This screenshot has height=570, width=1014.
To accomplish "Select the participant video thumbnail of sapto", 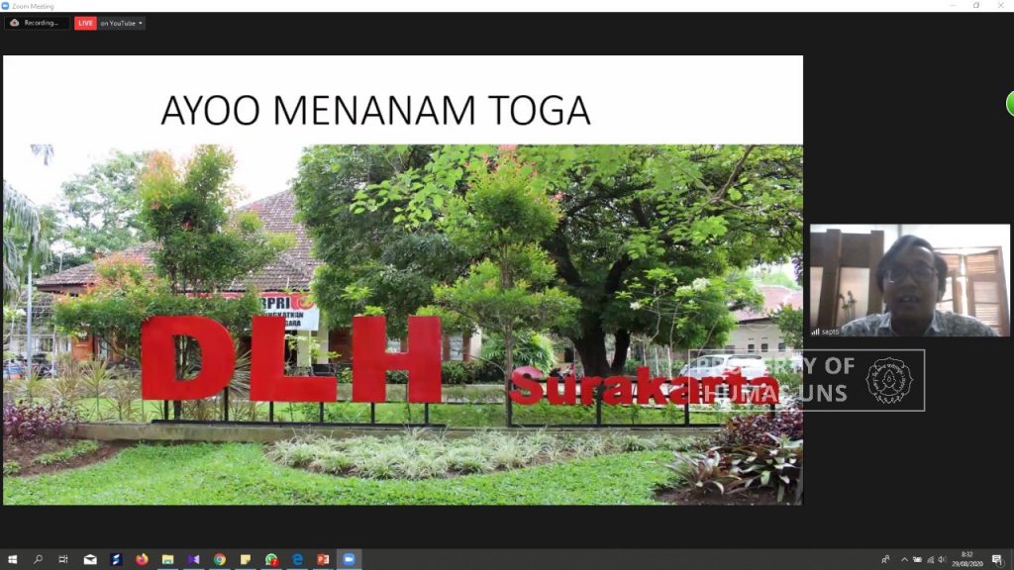I will (x=909, y=280).
